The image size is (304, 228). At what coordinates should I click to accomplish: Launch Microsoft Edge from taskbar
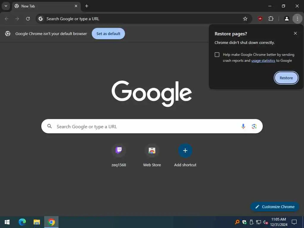pos(22,222)
